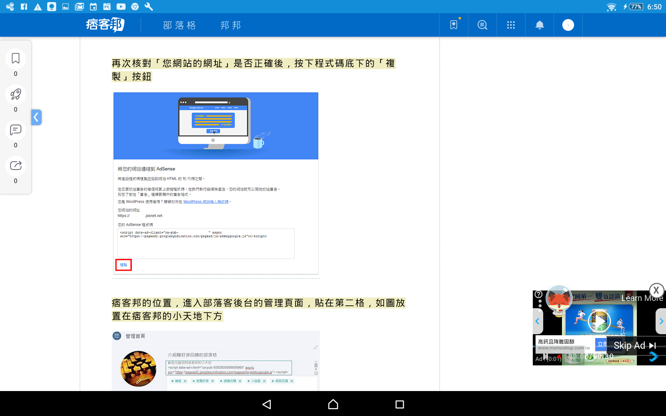The image size is (666, 416).
Task: Bookmark this article from the sidebar
Action: (x=16, y=59)
